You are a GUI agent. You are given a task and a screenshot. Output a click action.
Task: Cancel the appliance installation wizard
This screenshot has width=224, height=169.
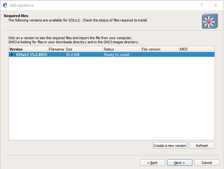pos(207,163)
